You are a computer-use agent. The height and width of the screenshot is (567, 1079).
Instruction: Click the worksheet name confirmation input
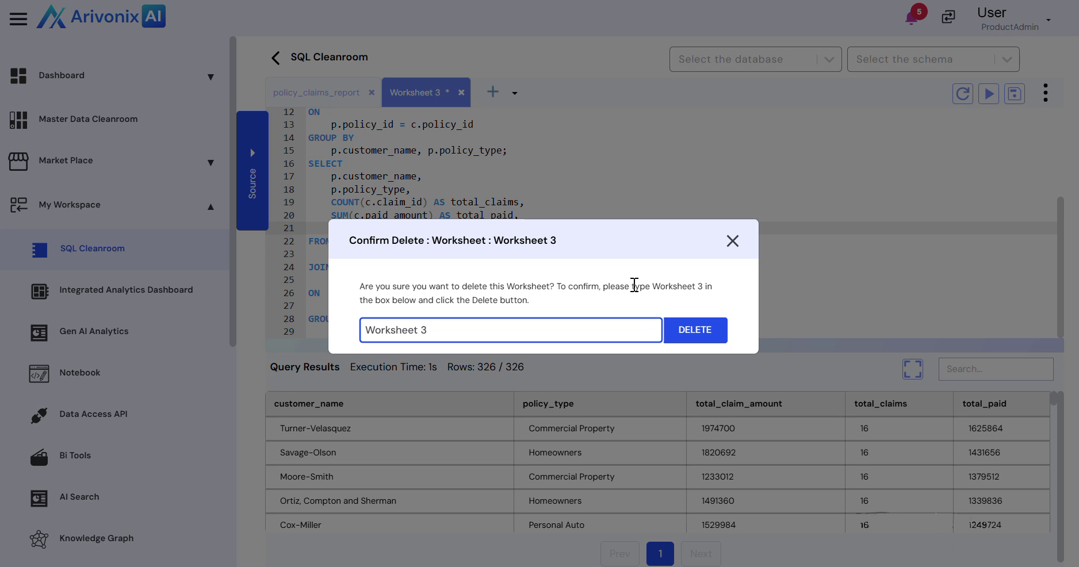click(510, 330)
